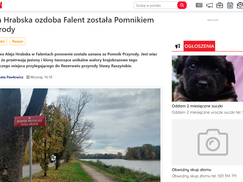Open the 'Oddam 2 miesięczne suczki' listing title

point(197,106)
